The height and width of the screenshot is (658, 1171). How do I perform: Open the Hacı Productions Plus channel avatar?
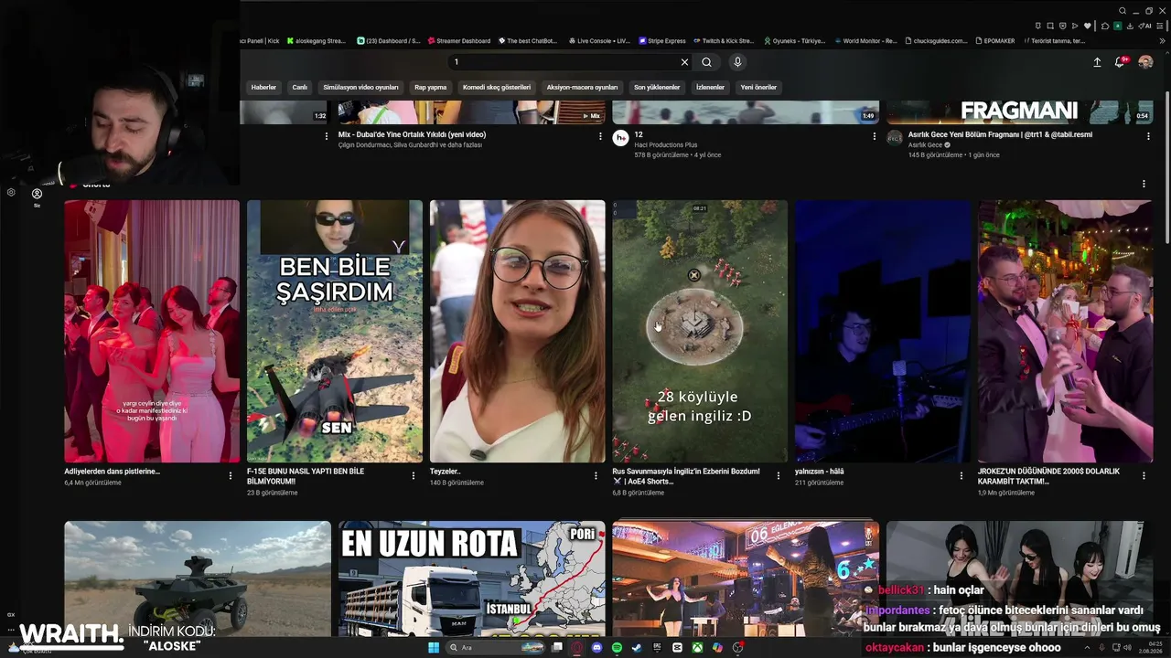click(620, 138)
